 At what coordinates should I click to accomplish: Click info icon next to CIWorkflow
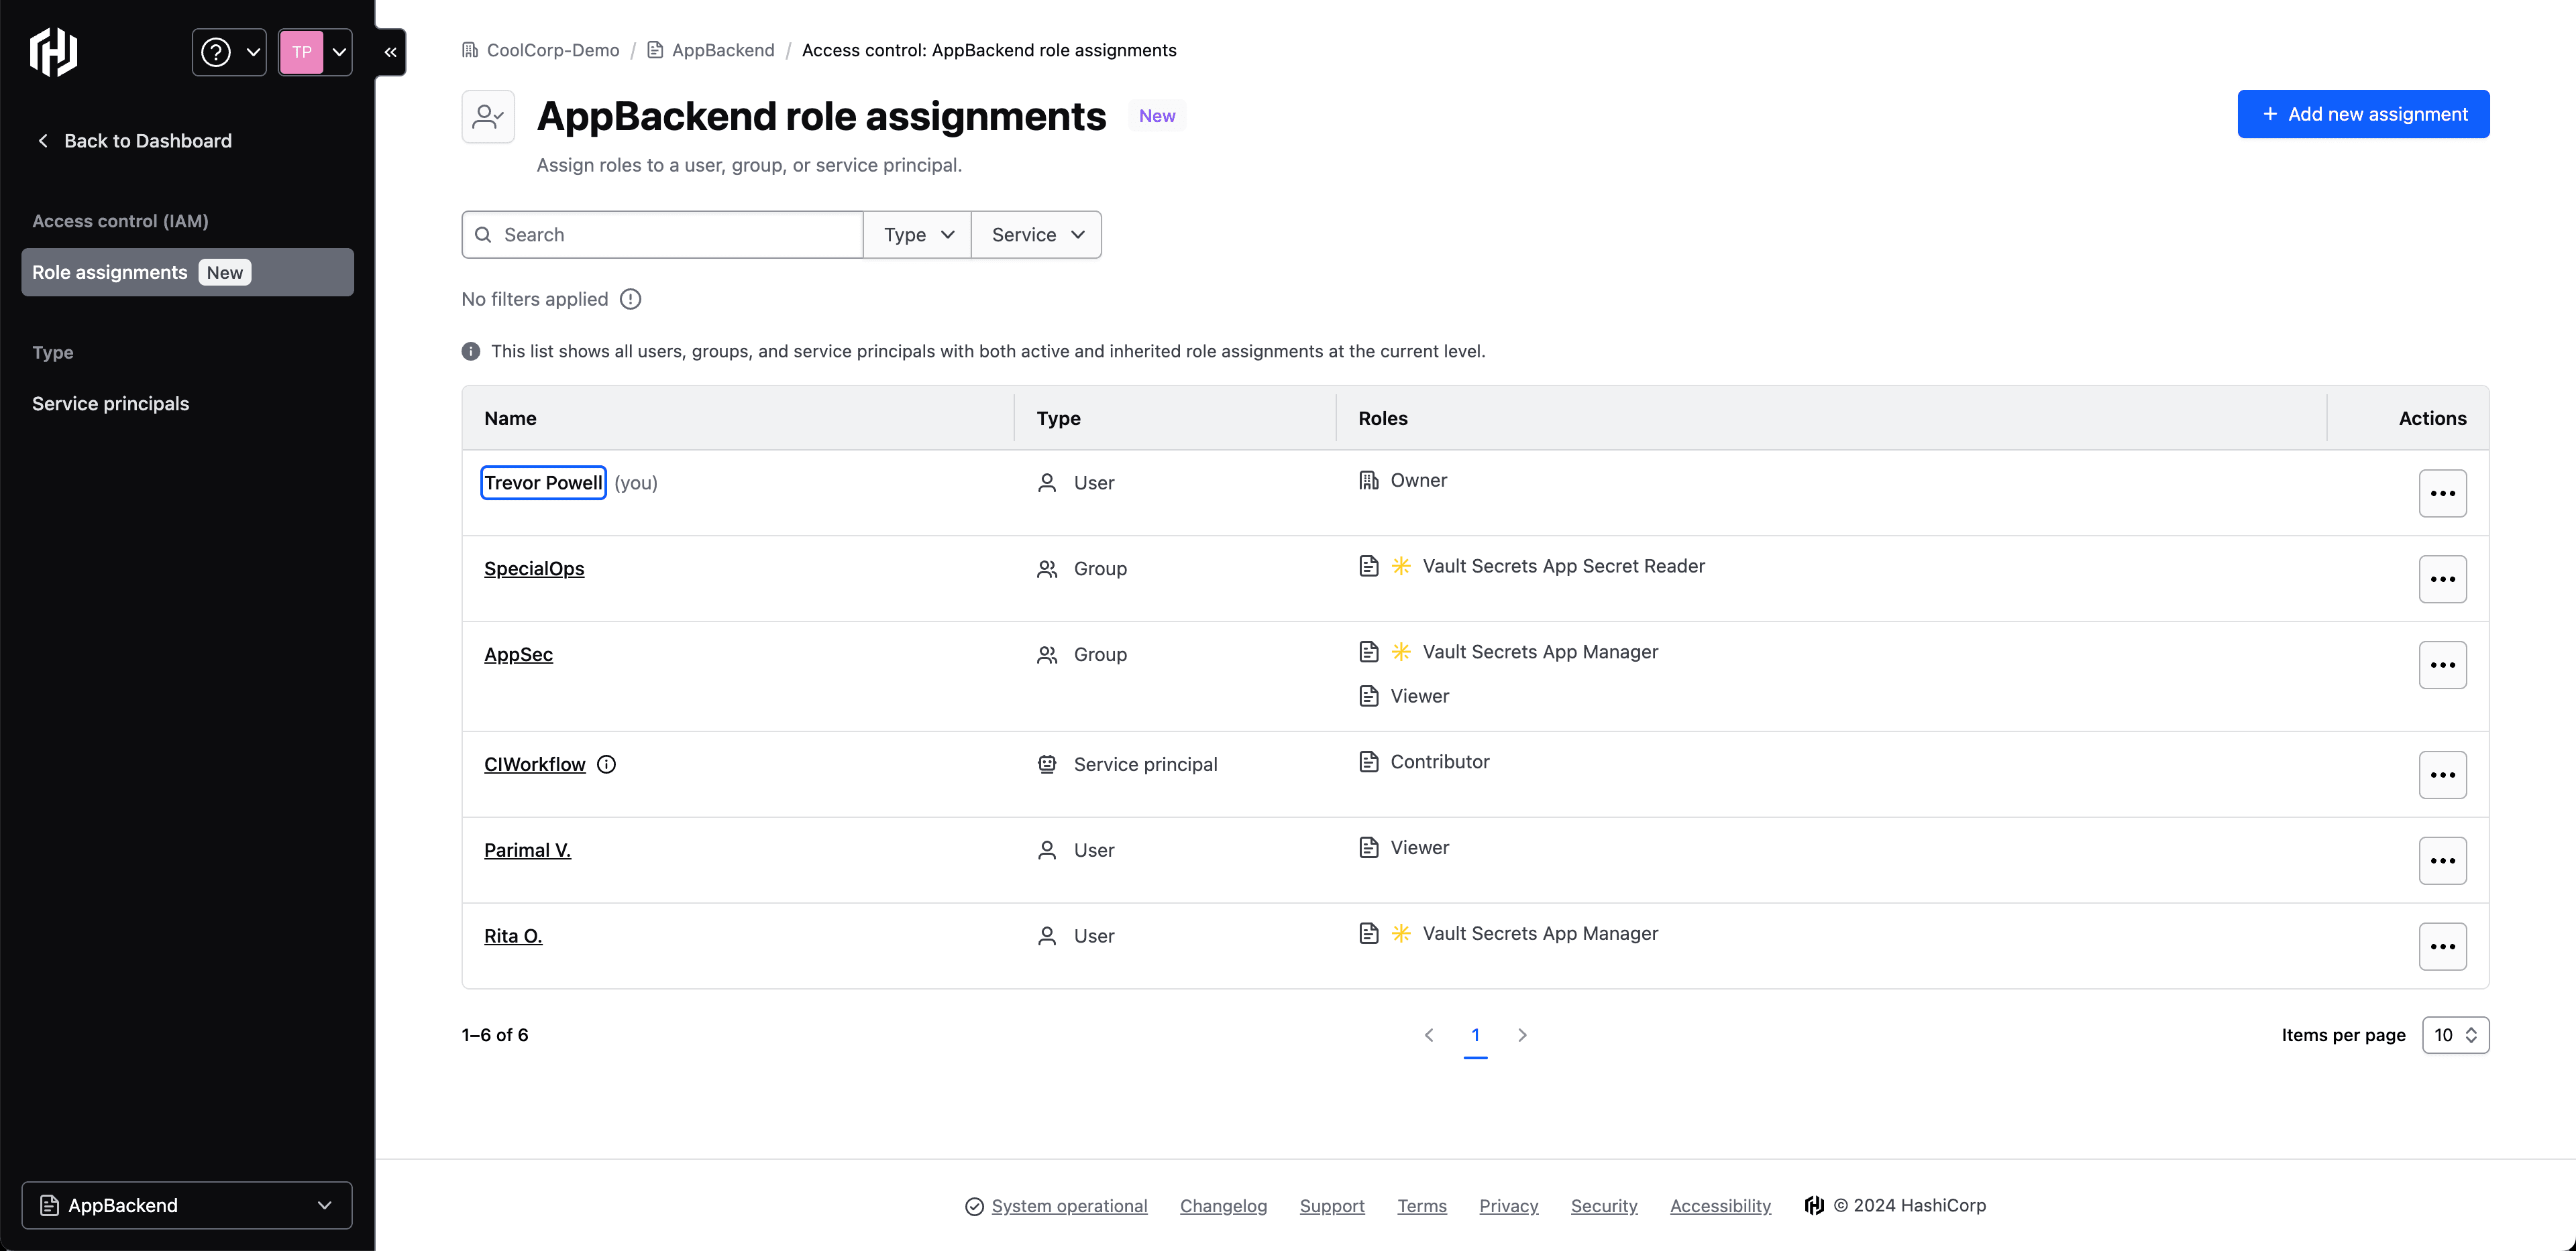606,764
